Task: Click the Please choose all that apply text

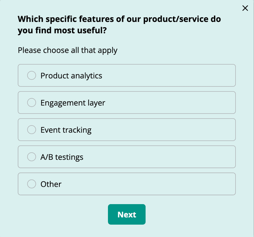Action: (x=67, y=50)
